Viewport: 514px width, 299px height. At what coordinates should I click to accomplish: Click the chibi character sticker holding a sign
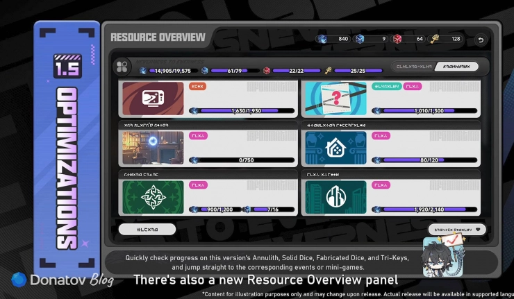coord(443,256)
